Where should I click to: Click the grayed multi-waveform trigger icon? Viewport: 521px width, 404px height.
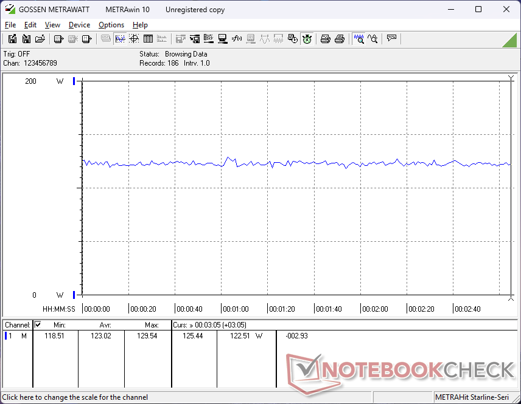pos(278,39)
